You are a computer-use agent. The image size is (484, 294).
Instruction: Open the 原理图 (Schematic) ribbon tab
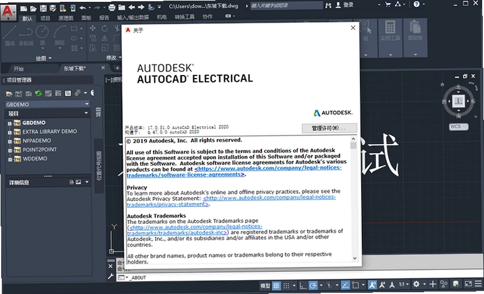66,18
